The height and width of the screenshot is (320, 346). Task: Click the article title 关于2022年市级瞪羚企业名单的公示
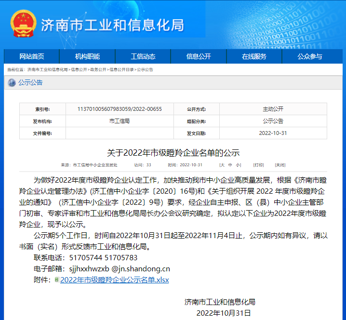point(173,153)
